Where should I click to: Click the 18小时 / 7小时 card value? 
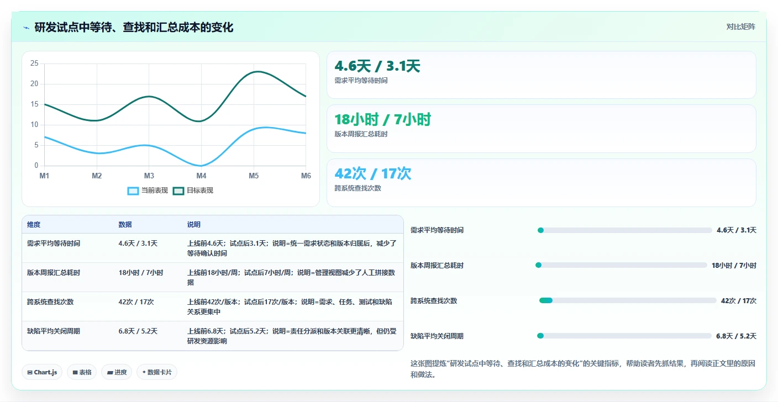[383, 119]
